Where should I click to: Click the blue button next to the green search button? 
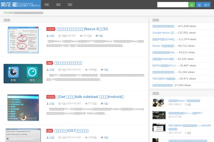click(199, 5)
